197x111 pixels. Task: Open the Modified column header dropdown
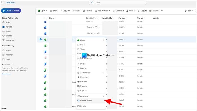tap(97, 18)
